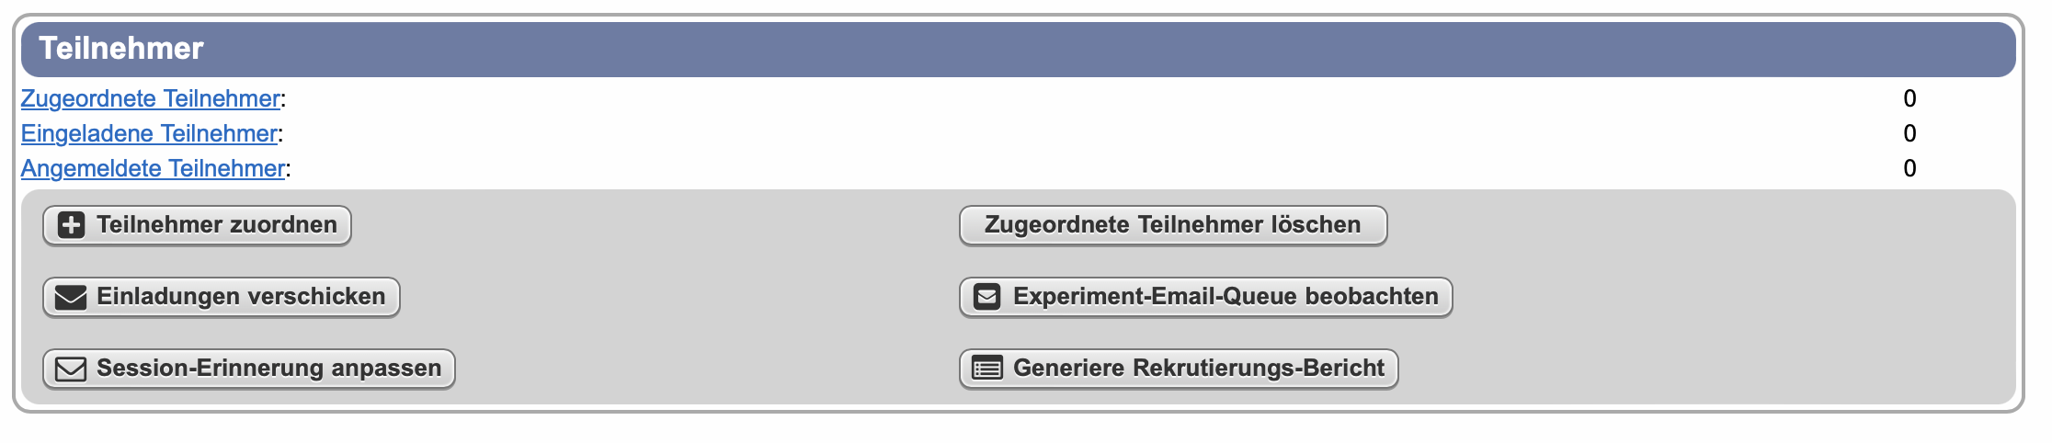This screenshot has height=443, width=2052.
Task: Choose Session-Erinnerung anpassen button text
Action: (x=268, y=369)
